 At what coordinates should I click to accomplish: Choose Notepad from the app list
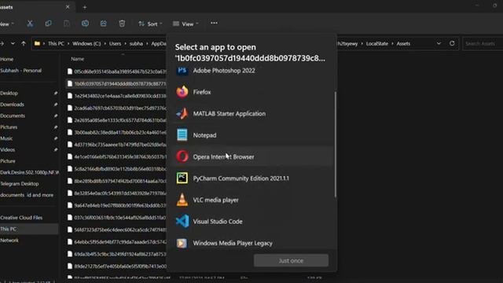pyautogui.click(x=251, y=135)
